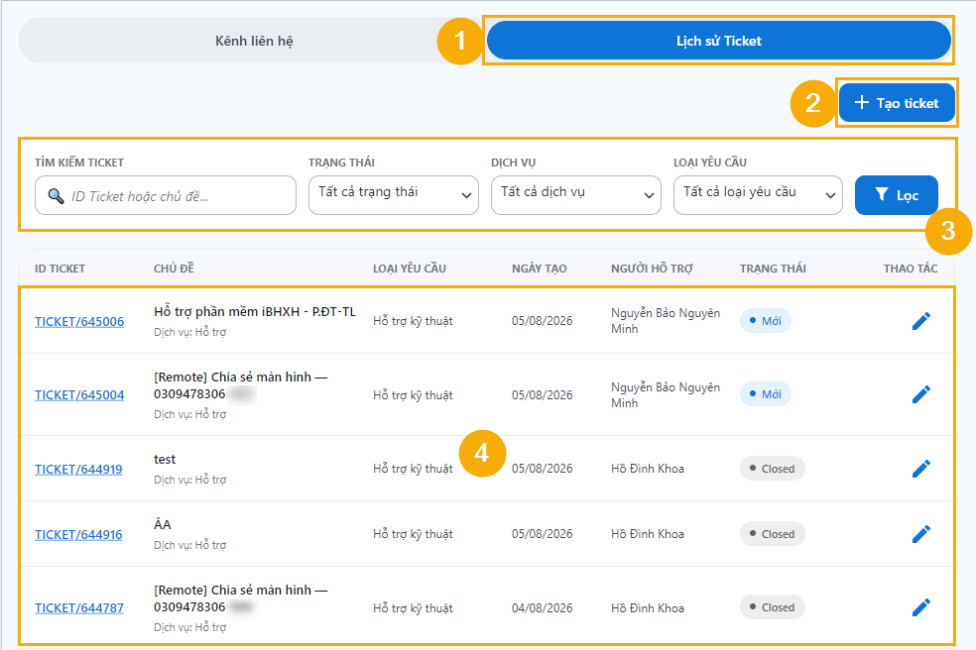Click the Mới status badge of ticket 645006
Image resolution: width=976 pixels, height=650 pixels.
[765, 321]
